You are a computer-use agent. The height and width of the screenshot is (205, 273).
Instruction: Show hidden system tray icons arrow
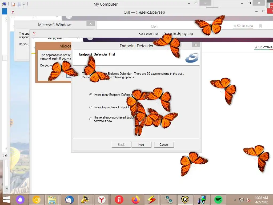[x=235, y=200]
